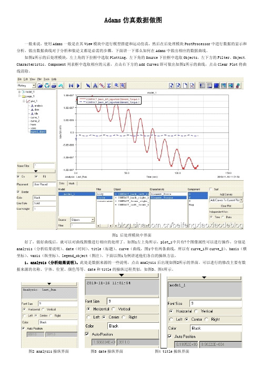Screen dimensions: 261x369
Task: Click the sigma statistics tool icon
Action: coord(109,86)
